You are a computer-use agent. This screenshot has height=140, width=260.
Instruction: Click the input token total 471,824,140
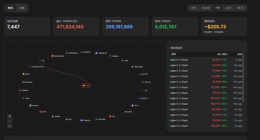70,27
